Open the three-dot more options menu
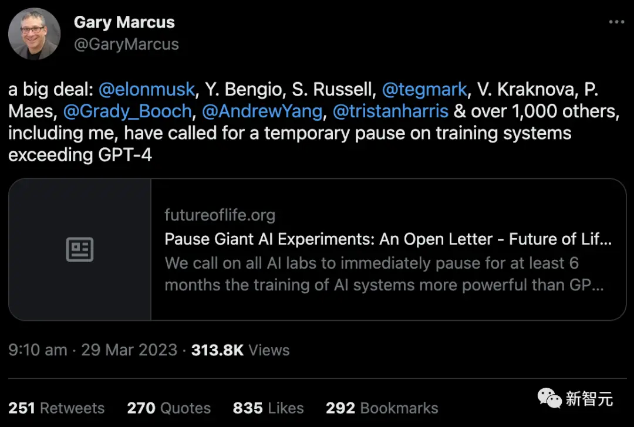 pos(616,22)
